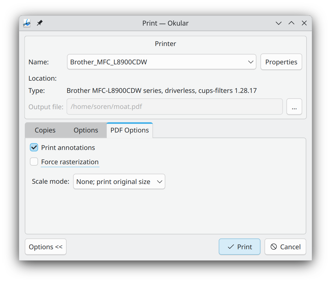This screenshot has width=331, height=283.
Task: Click the output file path field
Action: tap(175, 107)
